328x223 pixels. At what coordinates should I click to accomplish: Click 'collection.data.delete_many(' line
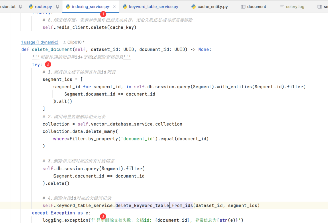(x=80, y=131)
